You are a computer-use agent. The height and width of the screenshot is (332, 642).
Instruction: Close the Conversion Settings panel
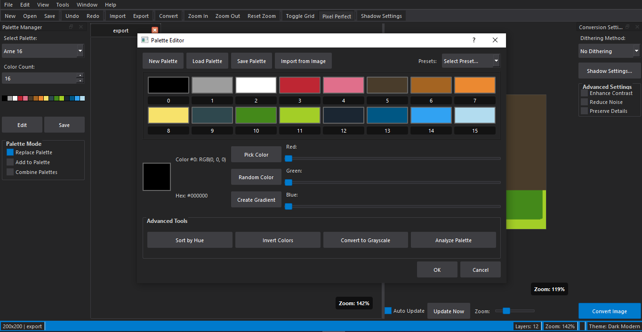(x=637, y=27)
